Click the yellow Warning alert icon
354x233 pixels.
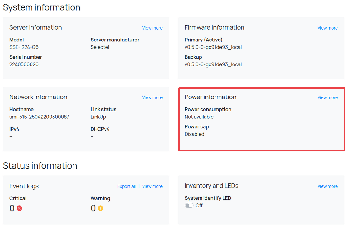[x=100, y=208]
